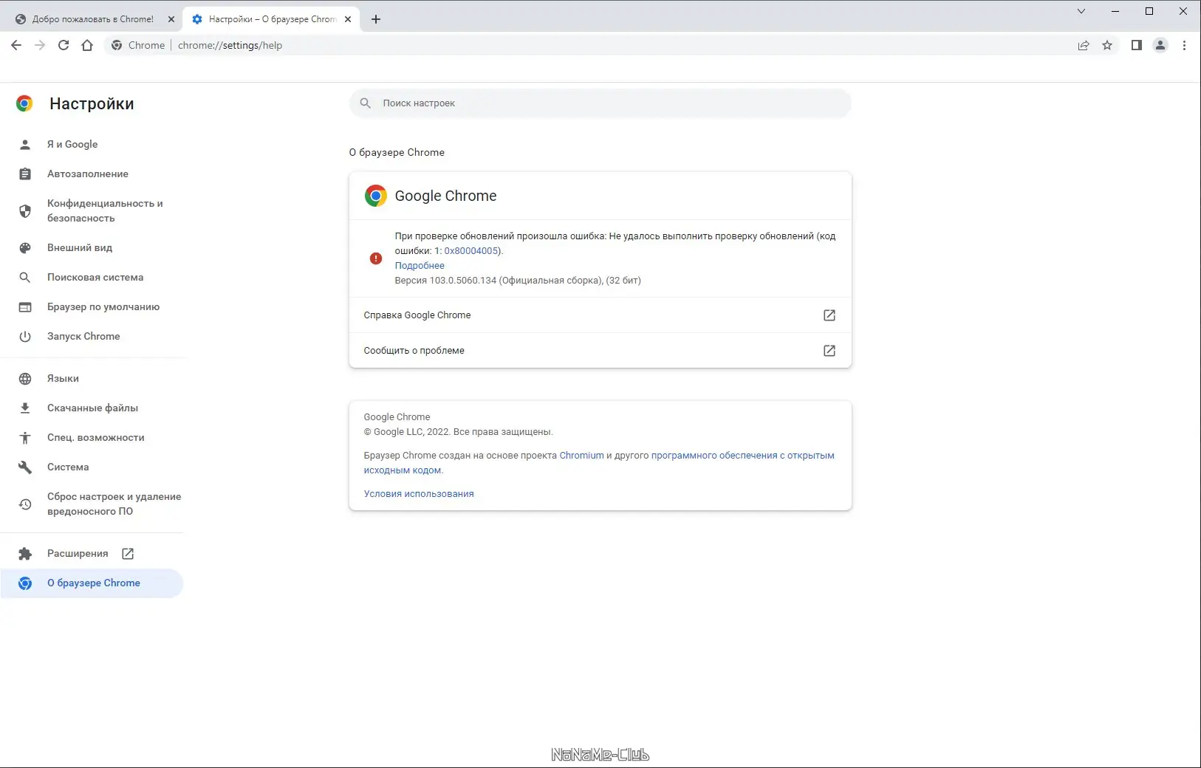Open the Chrome three-dot menu

(1184, 45)
